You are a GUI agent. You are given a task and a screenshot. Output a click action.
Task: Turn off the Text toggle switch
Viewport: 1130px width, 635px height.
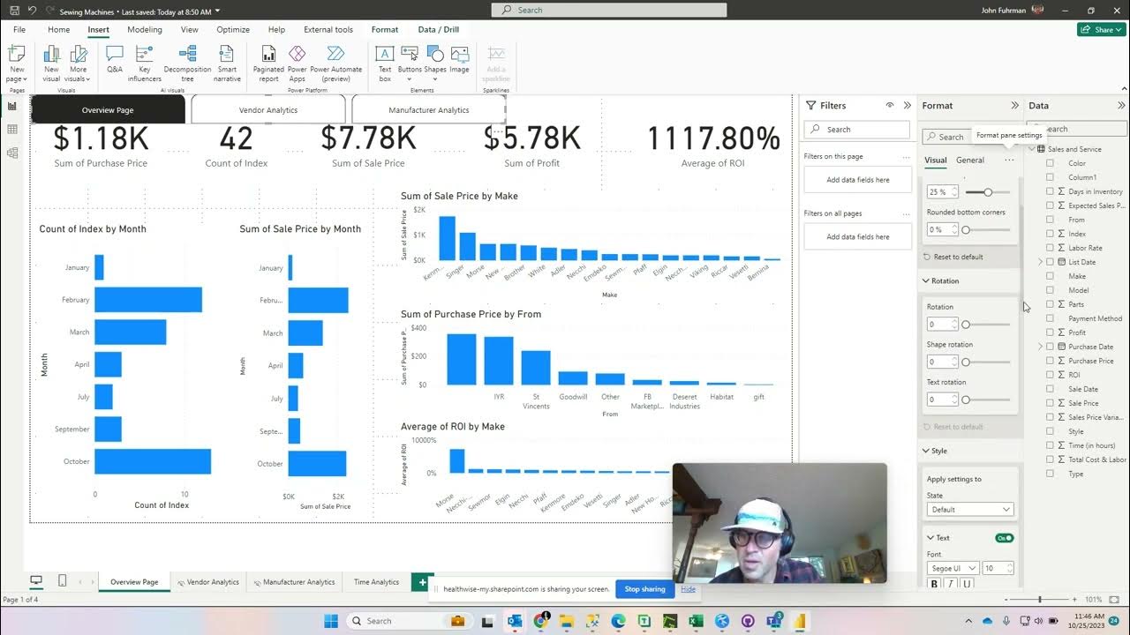click(1004, 538)
